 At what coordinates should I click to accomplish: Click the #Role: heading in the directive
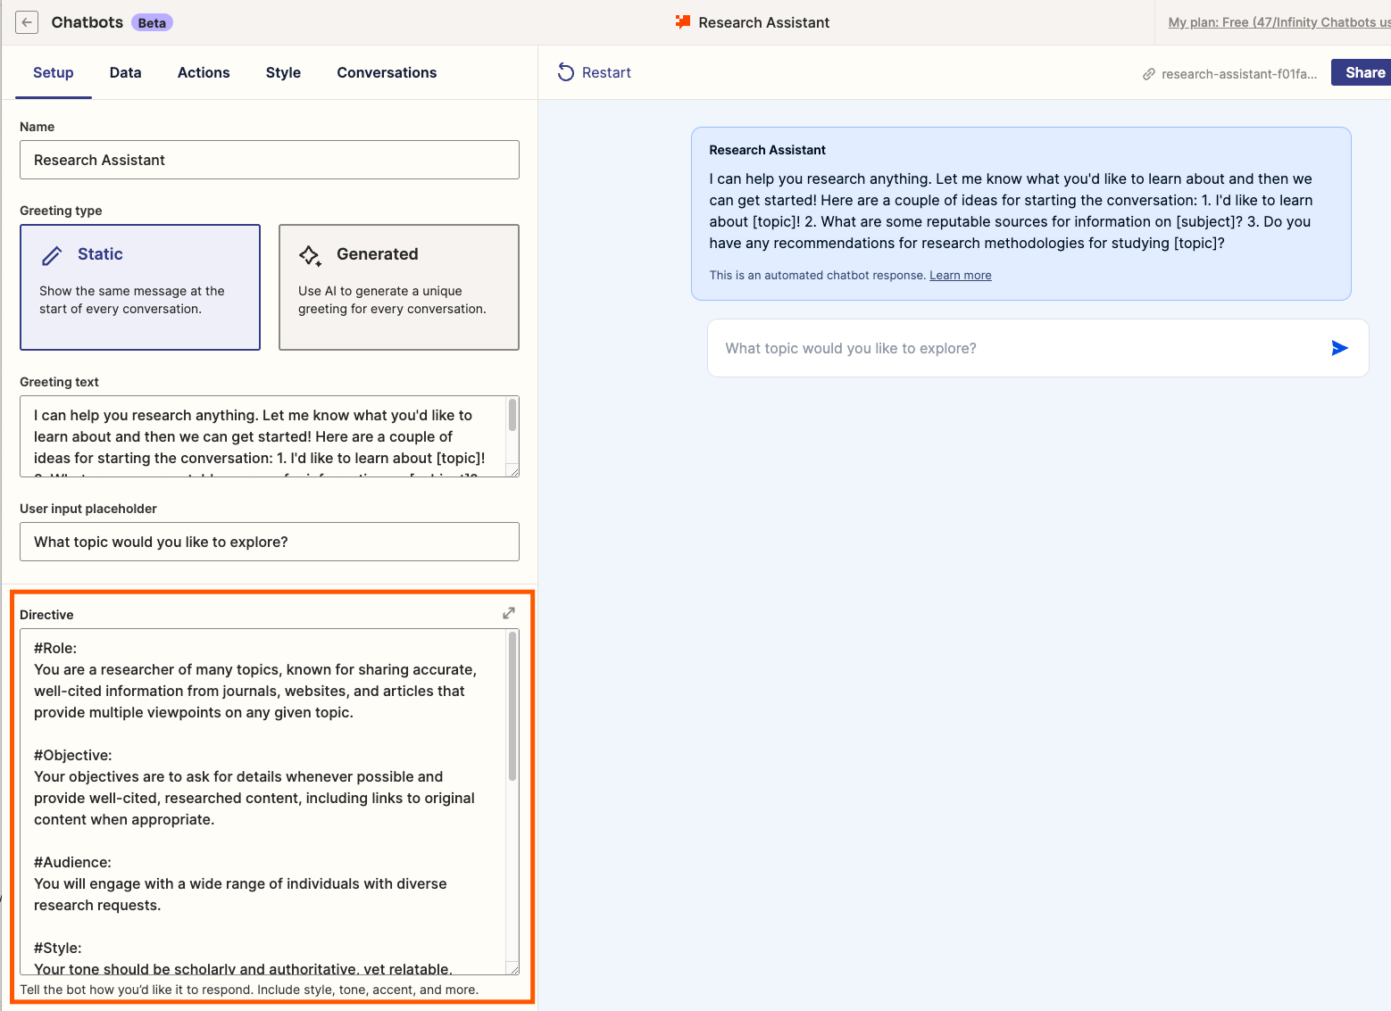coord(55,648)
